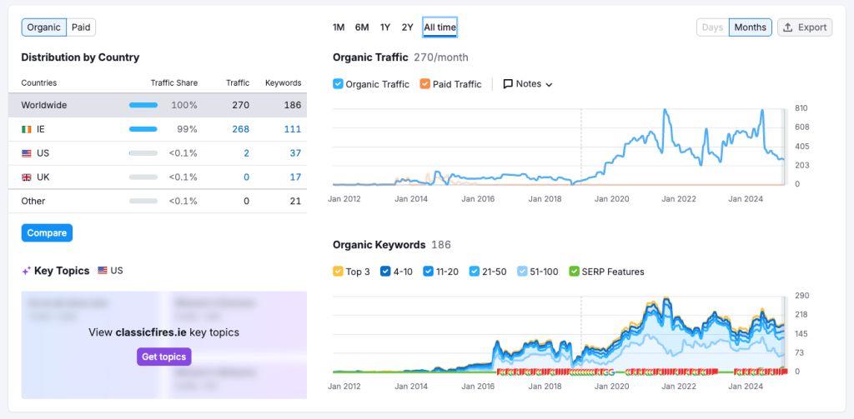Uncheck the Organic Traffic checkbox
This screenshot has width=854, height=419.
[x=338, y=84]
